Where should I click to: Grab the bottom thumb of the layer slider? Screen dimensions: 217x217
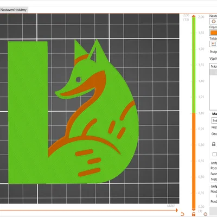(x=194, y=209)
